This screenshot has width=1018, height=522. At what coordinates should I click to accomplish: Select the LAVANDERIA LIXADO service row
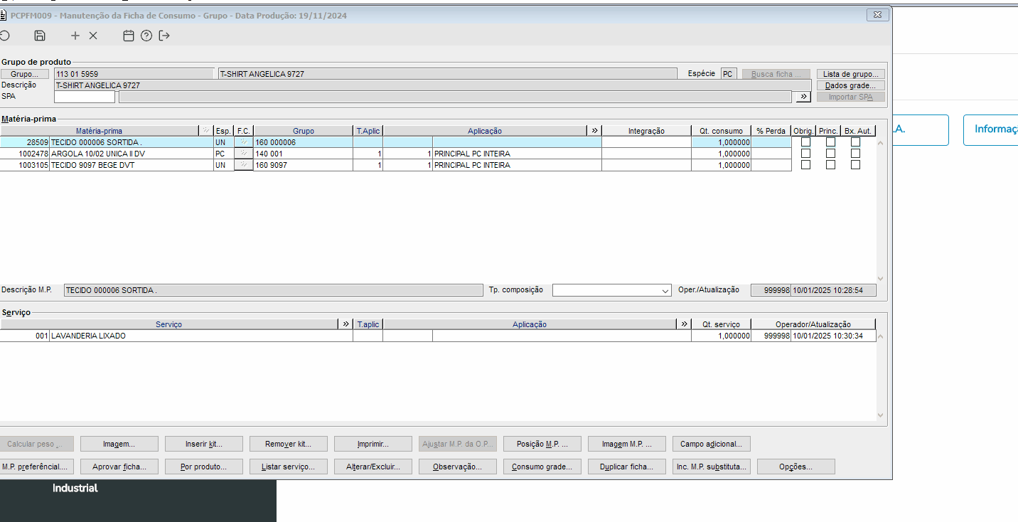click(438, 336)
